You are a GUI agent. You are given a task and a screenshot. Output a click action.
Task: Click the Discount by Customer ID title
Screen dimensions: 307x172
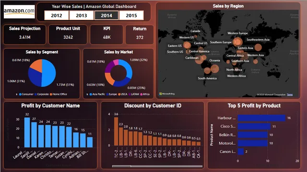(x=153, y=106)
